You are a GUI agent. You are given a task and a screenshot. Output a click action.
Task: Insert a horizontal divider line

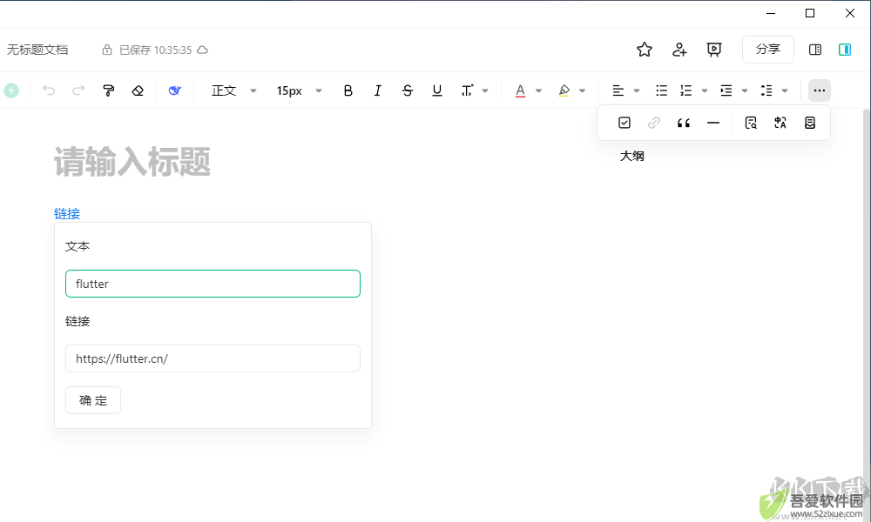[713, 123]
